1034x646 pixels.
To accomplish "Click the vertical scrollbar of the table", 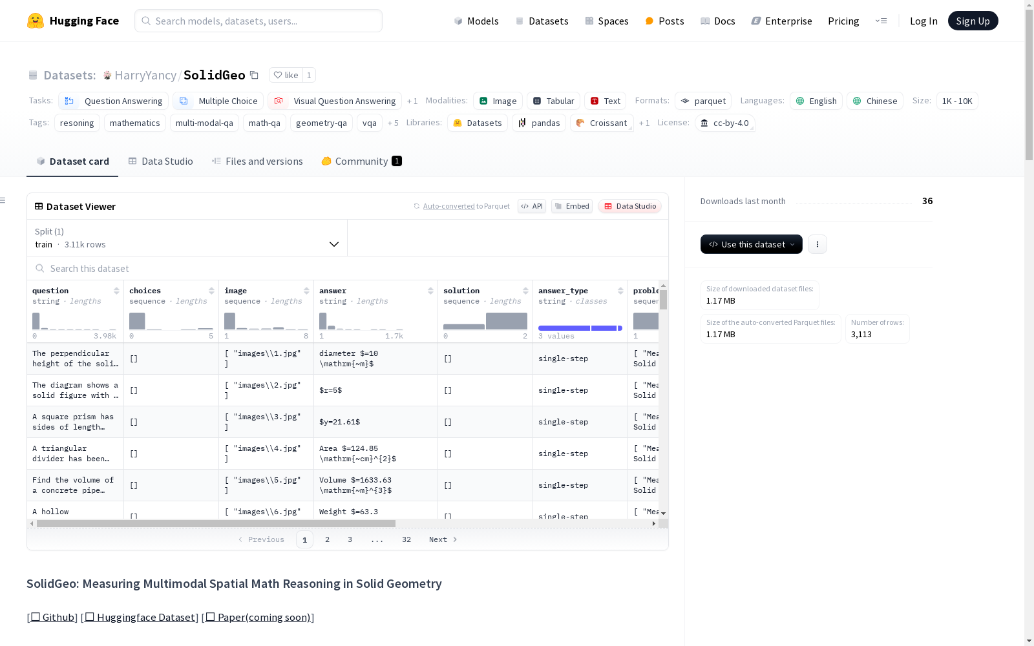I will pyautogui.click(x=663, y=299).
